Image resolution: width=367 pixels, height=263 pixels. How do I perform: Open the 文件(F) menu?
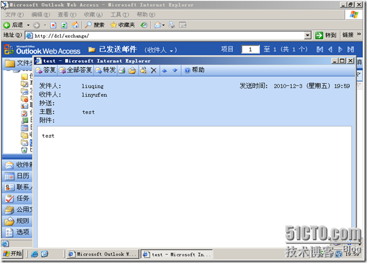[x=14, y=15]
